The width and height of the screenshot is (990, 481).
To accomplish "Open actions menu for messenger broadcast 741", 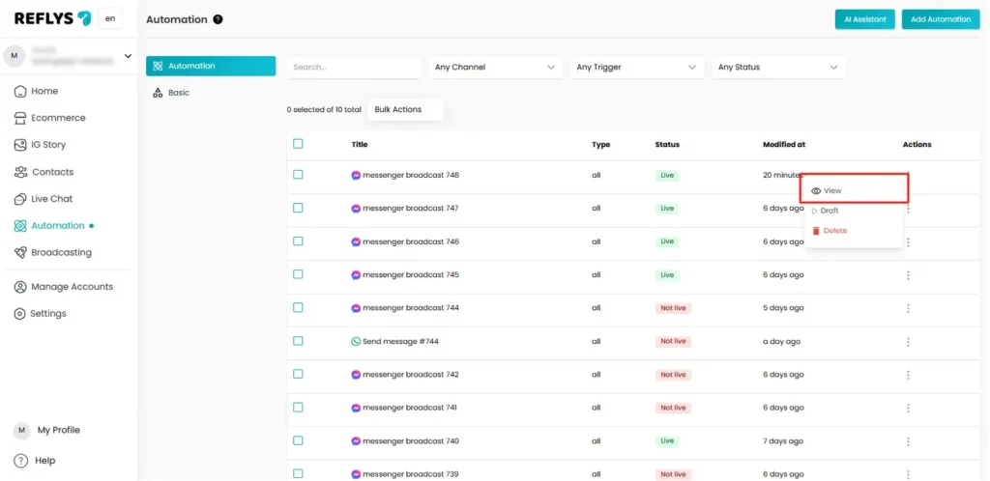I will 908,409.
